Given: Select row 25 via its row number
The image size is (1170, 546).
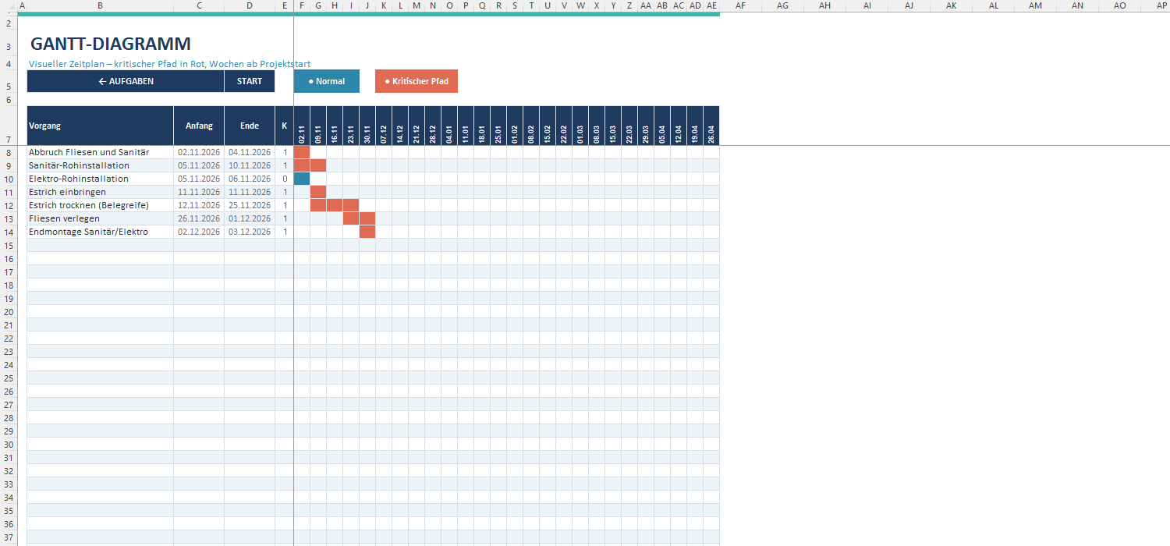Looking at the screenshot, I should pos(9,378).
